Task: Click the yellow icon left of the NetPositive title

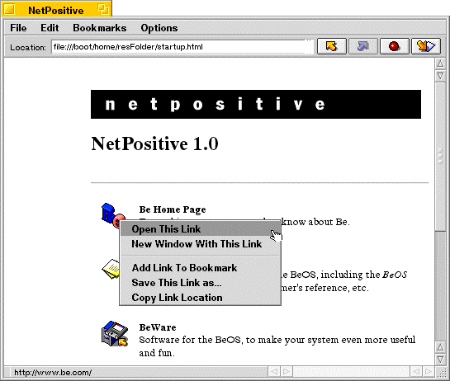Action: pyautogui.click(x=10, y=9)
